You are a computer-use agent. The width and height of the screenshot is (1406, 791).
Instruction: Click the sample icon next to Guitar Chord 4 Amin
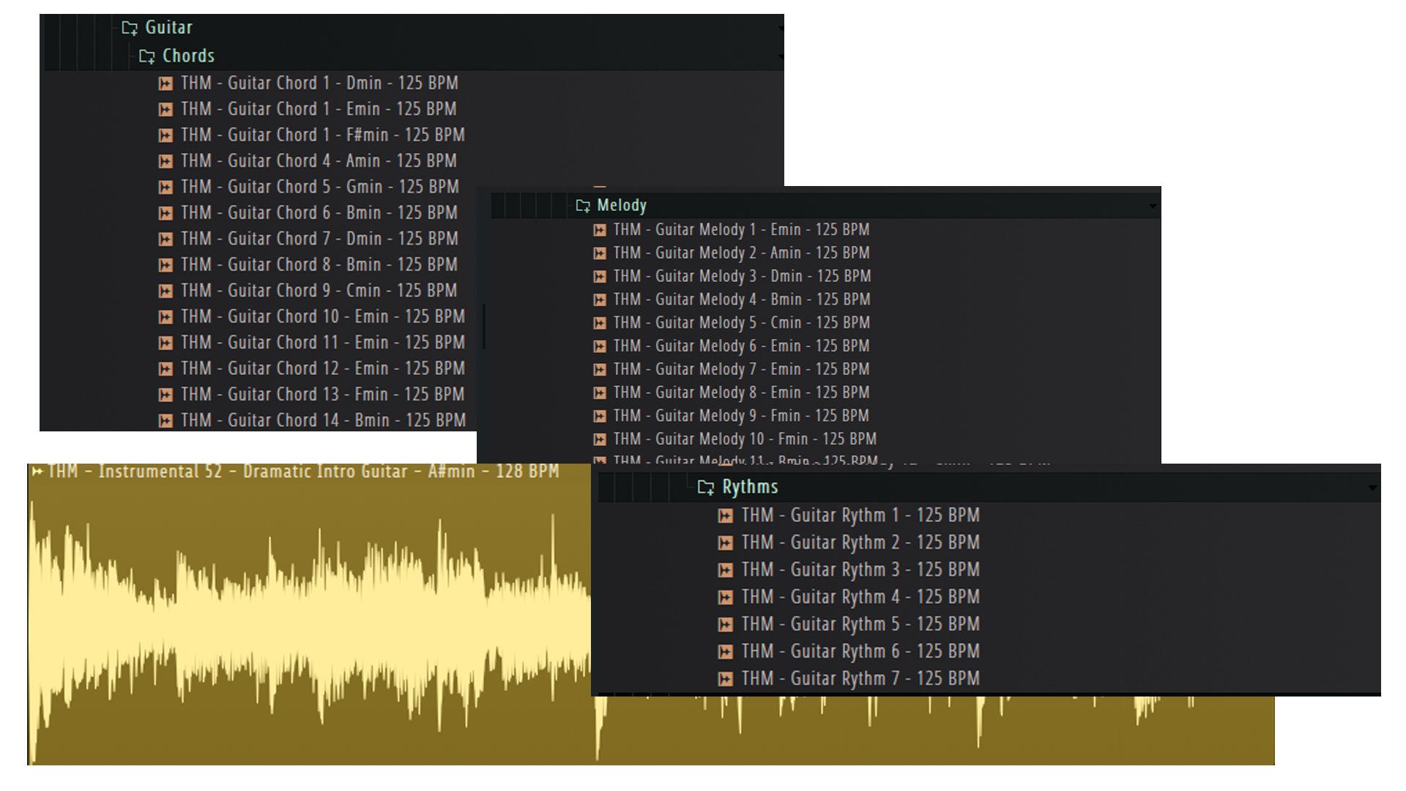pos(166,161)
